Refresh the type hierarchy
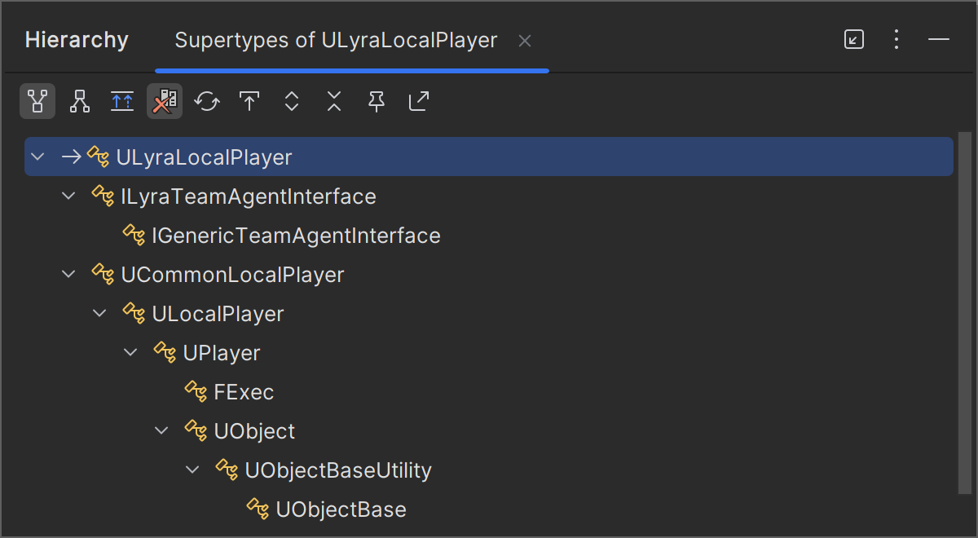978x538 pixels. [x=207, y=101]
